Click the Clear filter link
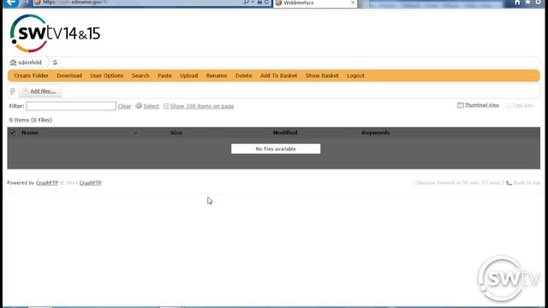This screenshot has width=548, height=308. pyautogui.click(x=124, y=106)
